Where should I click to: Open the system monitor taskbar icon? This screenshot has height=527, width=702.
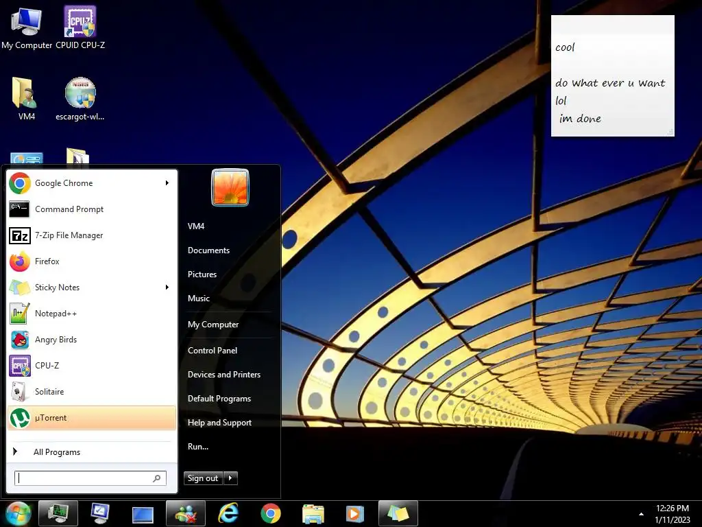(58, 513)
